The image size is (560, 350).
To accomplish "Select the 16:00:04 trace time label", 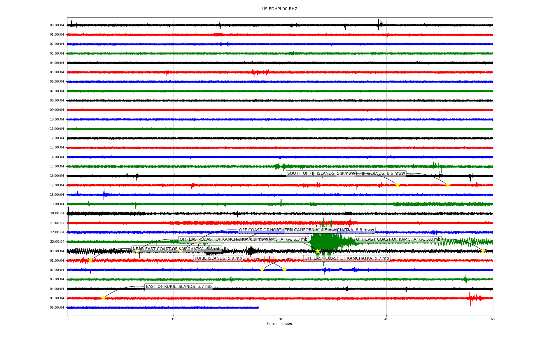I will (57, 176).
